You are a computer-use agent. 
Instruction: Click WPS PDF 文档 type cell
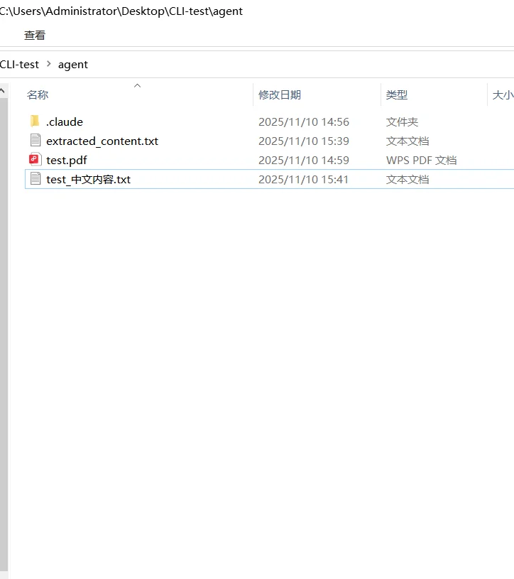[x=421, y=161]
